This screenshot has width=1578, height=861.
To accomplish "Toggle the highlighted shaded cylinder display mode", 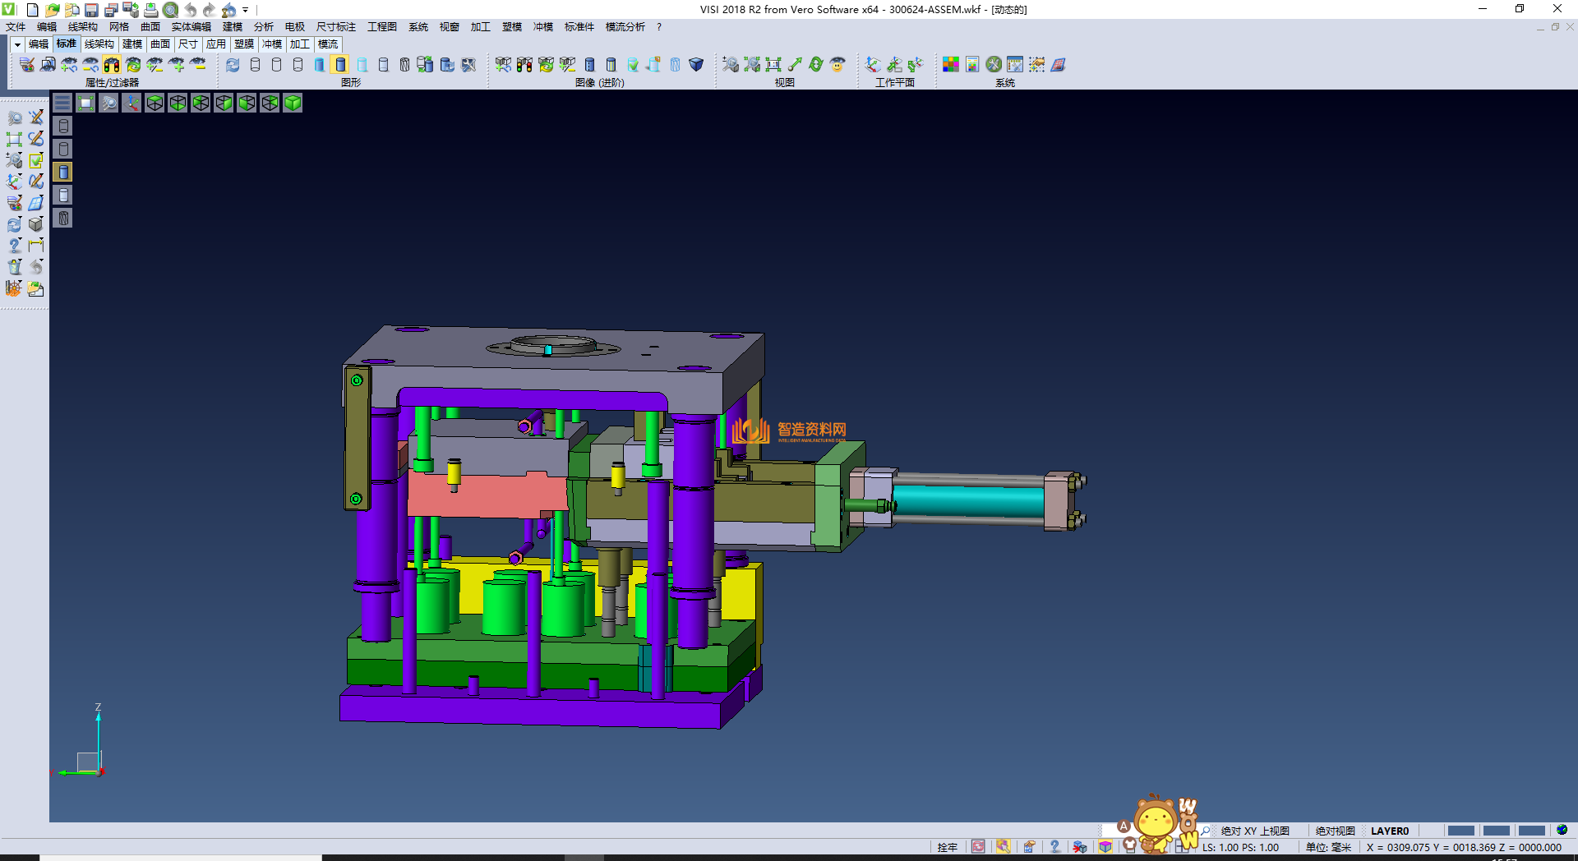I will pyautogui.click(x=340, y=64).
